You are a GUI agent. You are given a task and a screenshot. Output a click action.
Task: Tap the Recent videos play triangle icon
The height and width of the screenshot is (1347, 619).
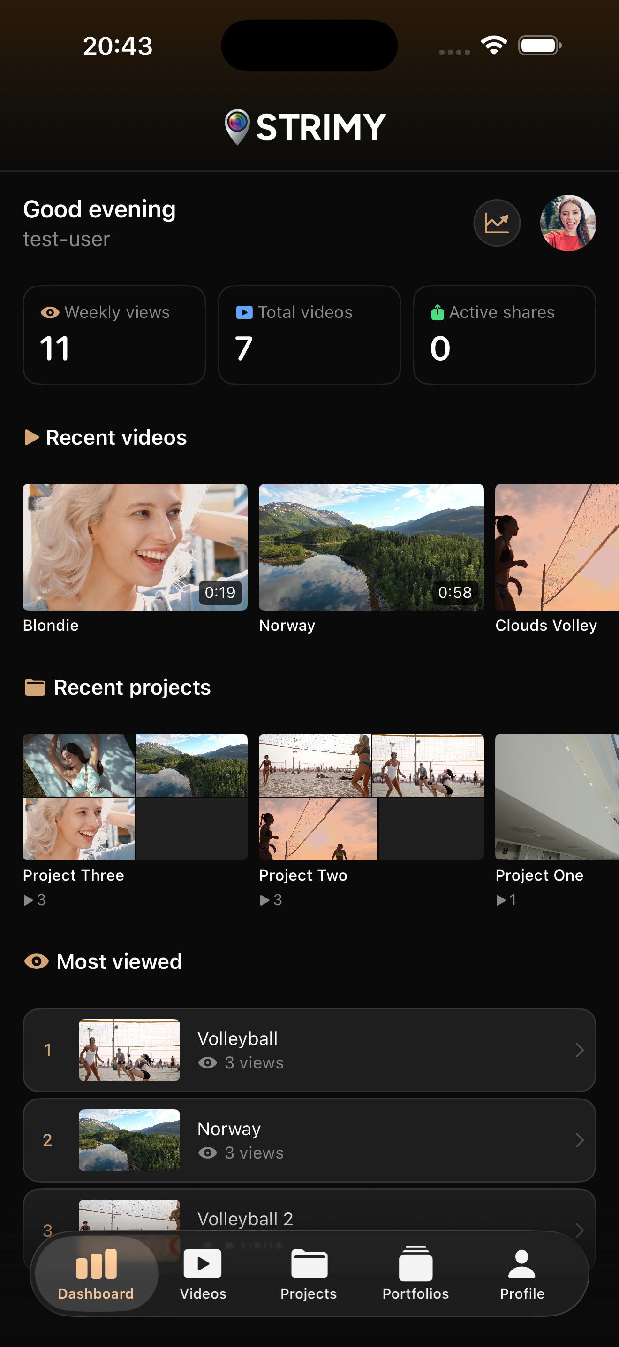coord(32,437)
